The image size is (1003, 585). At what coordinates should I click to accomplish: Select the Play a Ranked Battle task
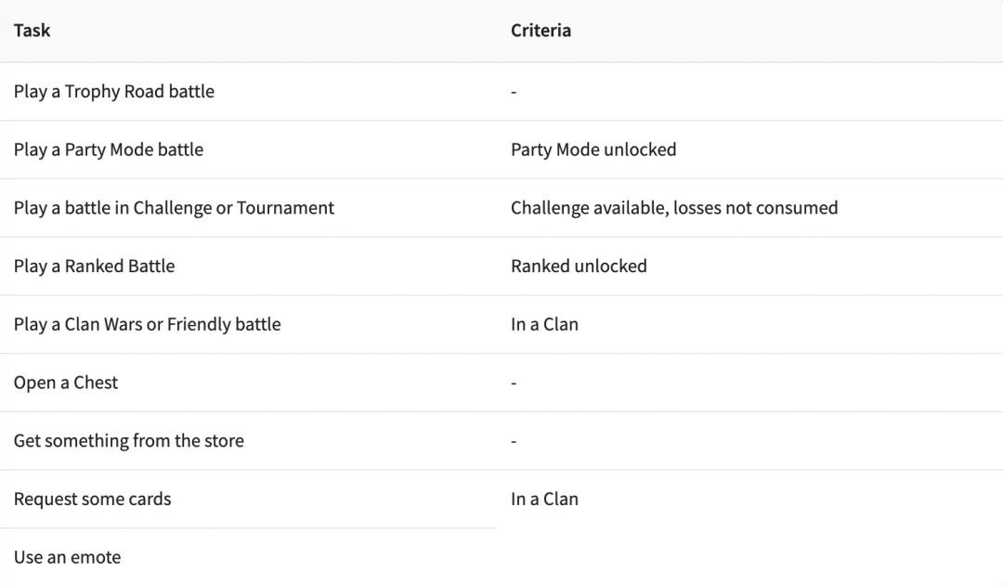click(94, 266)
